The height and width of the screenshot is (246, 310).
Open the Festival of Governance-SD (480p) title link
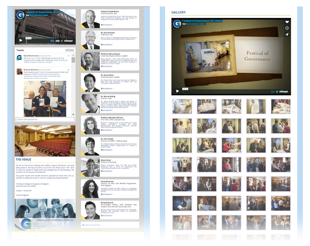tap(202, 21)
